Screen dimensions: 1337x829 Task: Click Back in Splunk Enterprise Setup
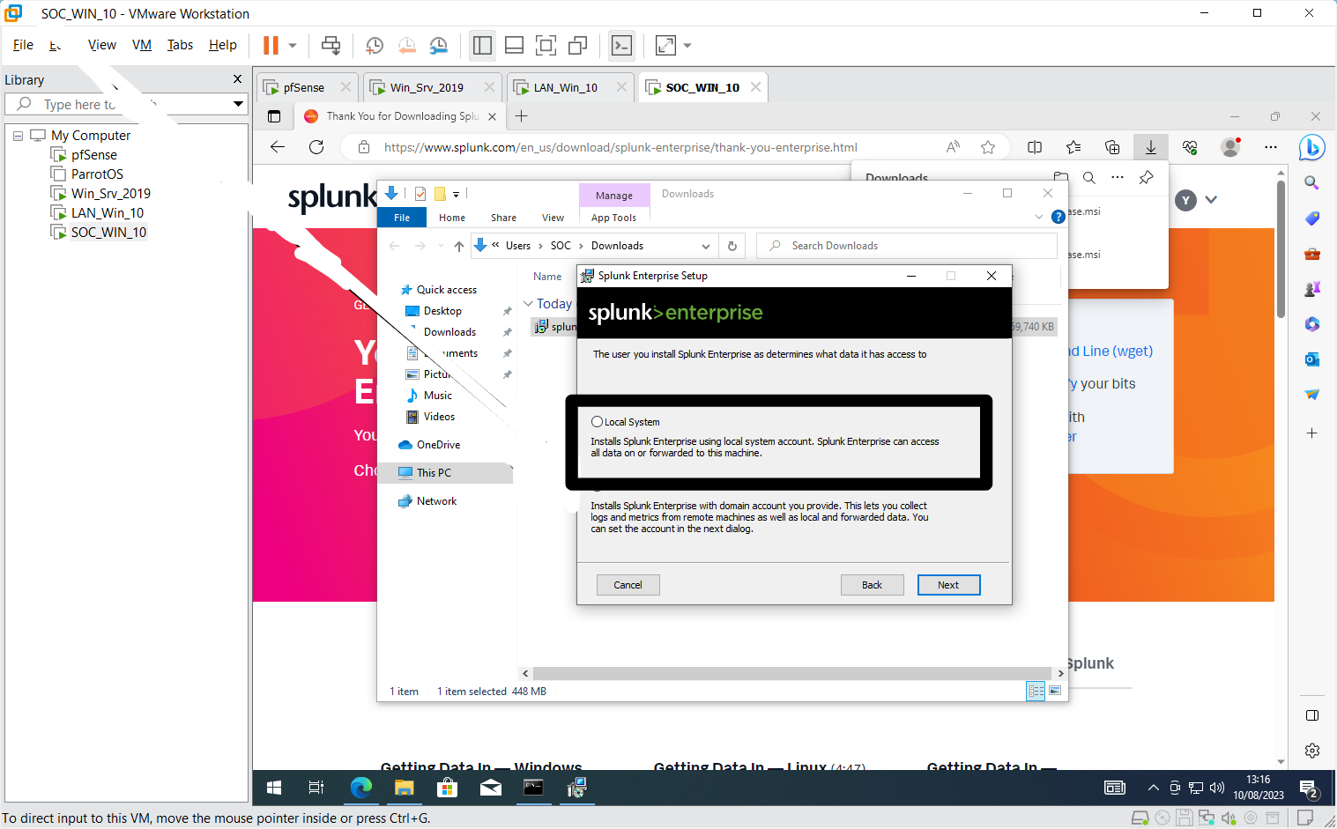click(x=872, y=585)
